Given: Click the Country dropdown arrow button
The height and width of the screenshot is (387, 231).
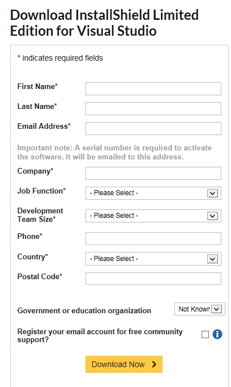Looking at the screenshot, I should [212, 259].
